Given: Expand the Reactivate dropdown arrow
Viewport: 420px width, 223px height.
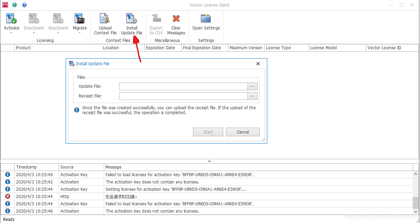Looking at the screenshot, I should pos(58,33).
